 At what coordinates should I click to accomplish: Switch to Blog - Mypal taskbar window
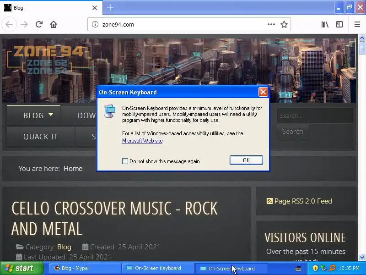click(85, 268)
